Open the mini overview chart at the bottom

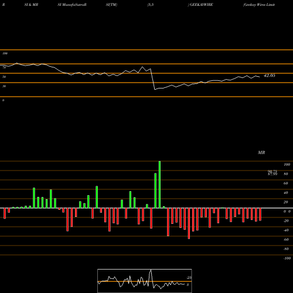145,281
